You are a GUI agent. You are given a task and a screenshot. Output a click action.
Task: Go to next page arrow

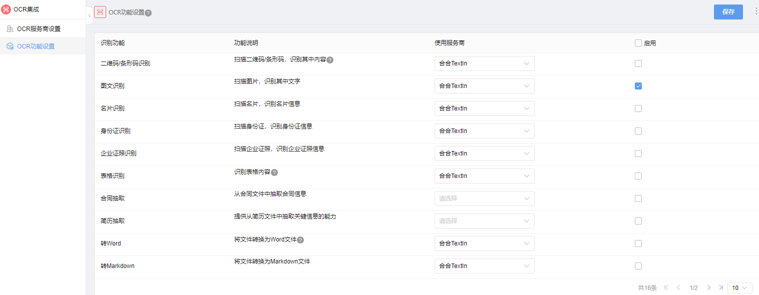(708, 287)
